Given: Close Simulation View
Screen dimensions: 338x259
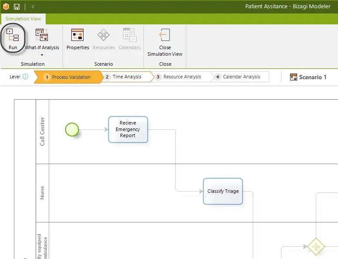Looking at the screenshot, I should (165, 42).
